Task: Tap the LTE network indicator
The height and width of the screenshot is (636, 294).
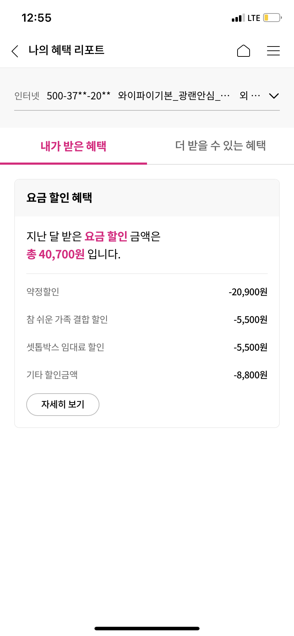Action: tap(254, 18)
